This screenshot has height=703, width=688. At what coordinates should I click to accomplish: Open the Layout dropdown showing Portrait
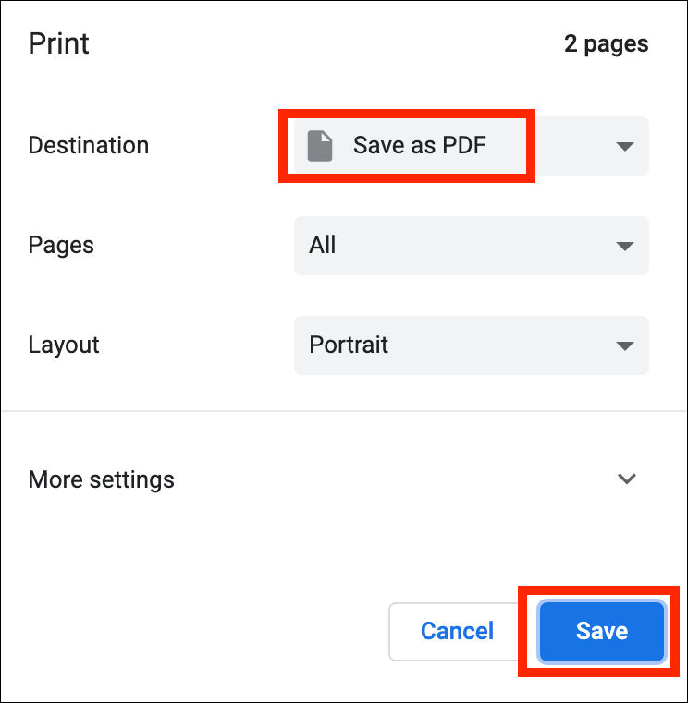tap(471, 345)
